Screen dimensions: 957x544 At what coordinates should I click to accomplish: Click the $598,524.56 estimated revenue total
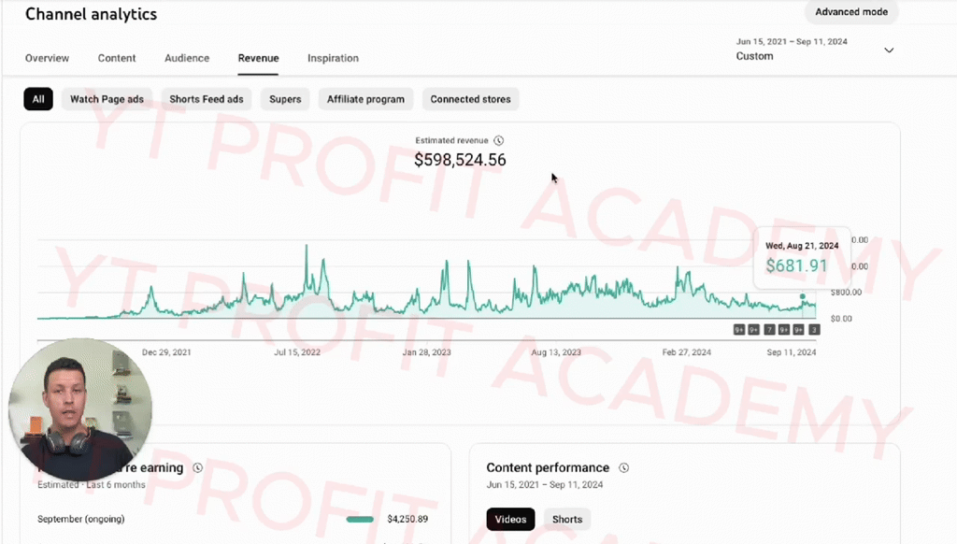click(460, 160)
